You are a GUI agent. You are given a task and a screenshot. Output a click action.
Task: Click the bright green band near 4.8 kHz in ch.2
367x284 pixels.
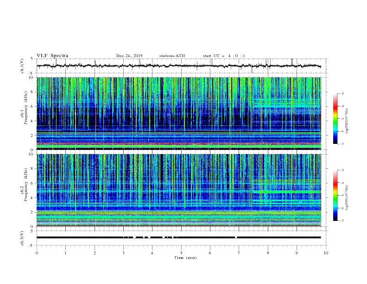click(x=287, y=192)
